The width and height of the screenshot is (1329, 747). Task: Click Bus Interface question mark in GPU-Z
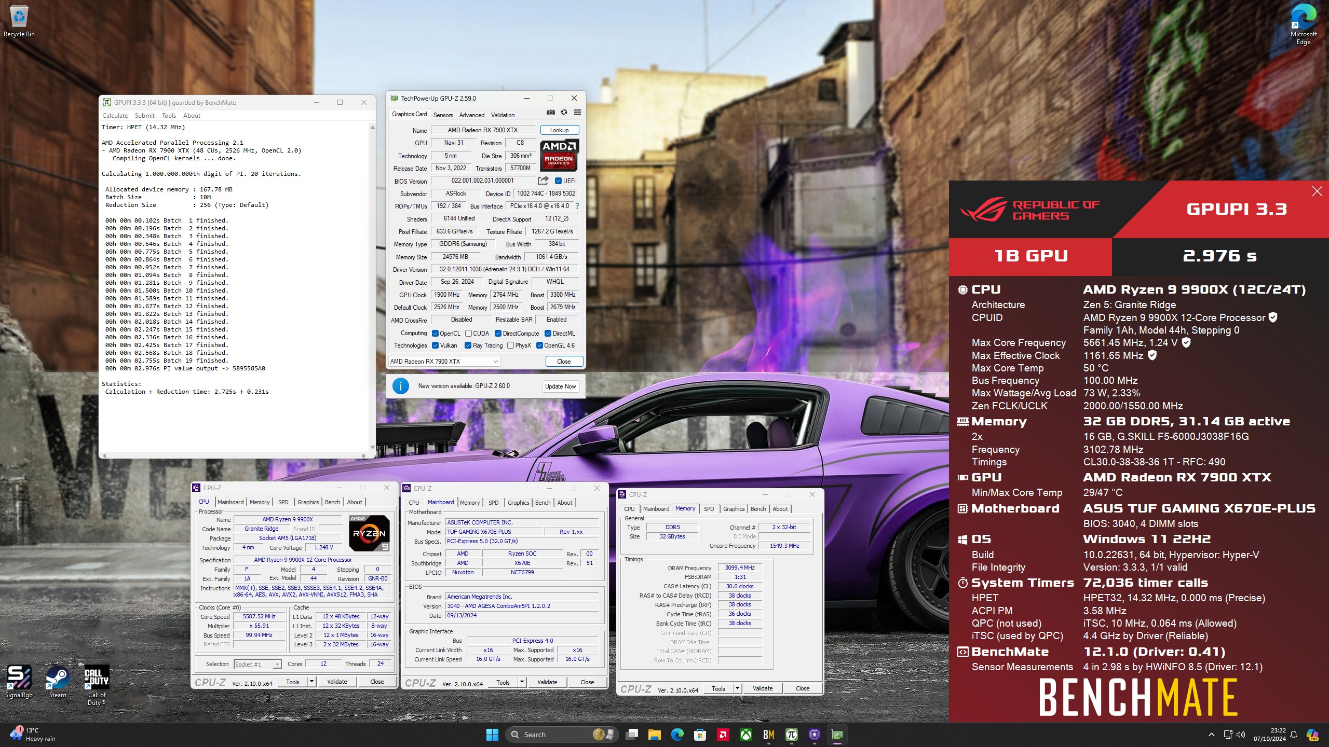pos(577,206)
